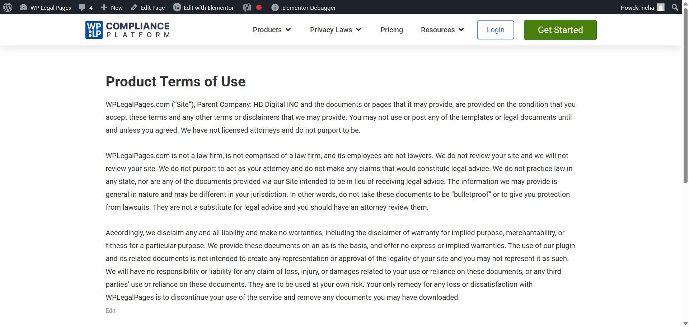Click the plus New icon

104,8
